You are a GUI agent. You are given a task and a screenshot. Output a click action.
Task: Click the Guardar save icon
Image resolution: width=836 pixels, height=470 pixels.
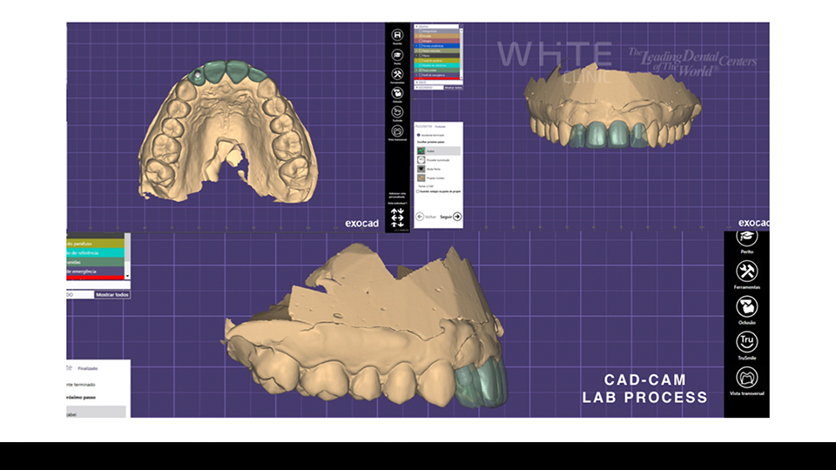[x=397, y=33]
